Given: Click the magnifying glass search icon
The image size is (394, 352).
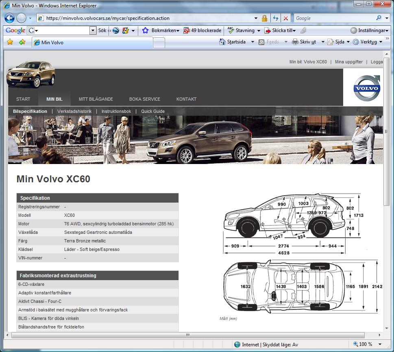Looking at the screenshot, I should tap(379, 18).
